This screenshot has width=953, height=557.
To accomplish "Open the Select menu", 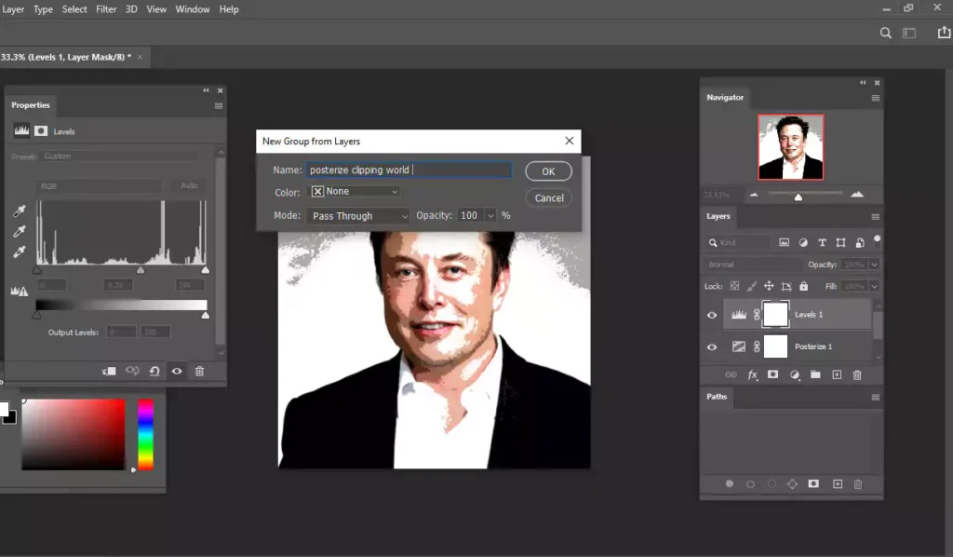I will click(x=74, y=9).
